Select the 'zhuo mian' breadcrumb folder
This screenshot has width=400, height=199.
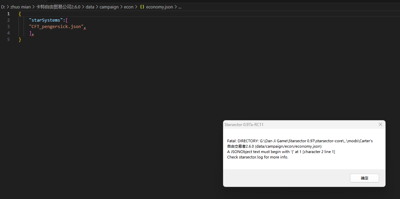tap(20, 7)
